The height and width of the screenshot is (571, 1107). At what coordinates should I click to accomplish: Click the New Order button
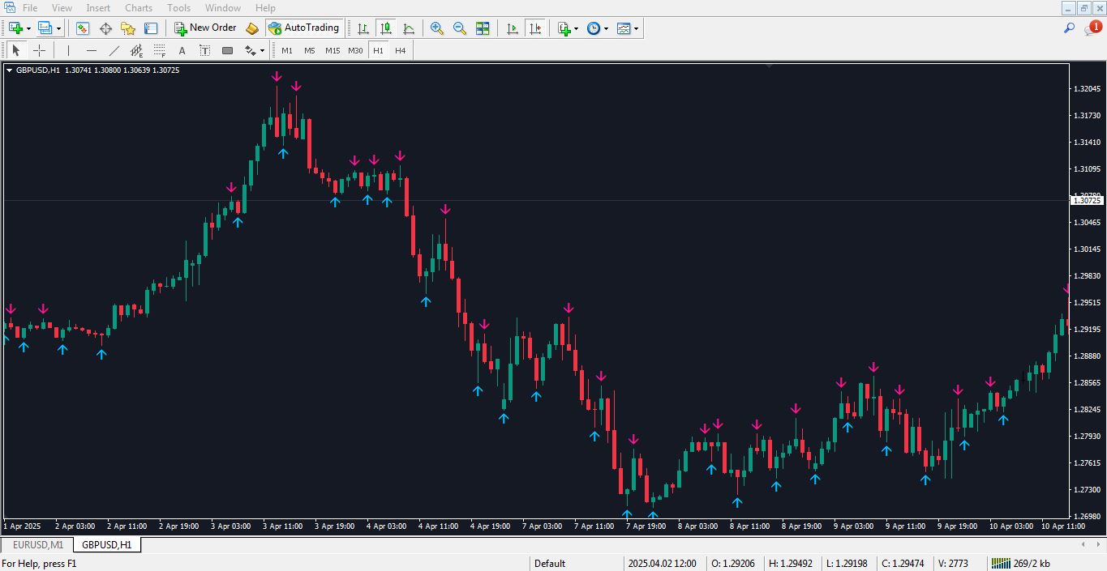(205, 28)
